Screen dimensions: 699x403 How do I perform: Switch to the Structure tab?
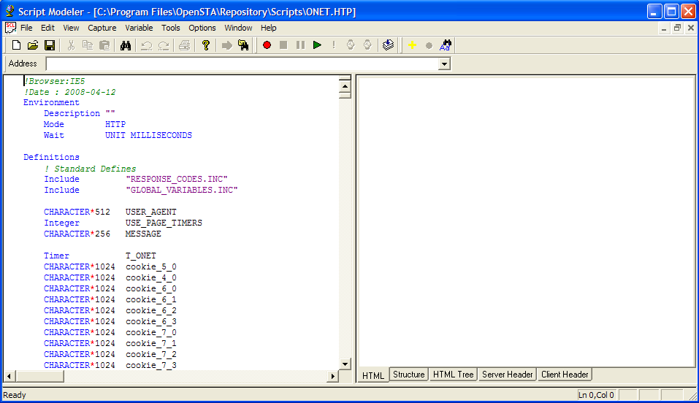(x=409, y=375)
